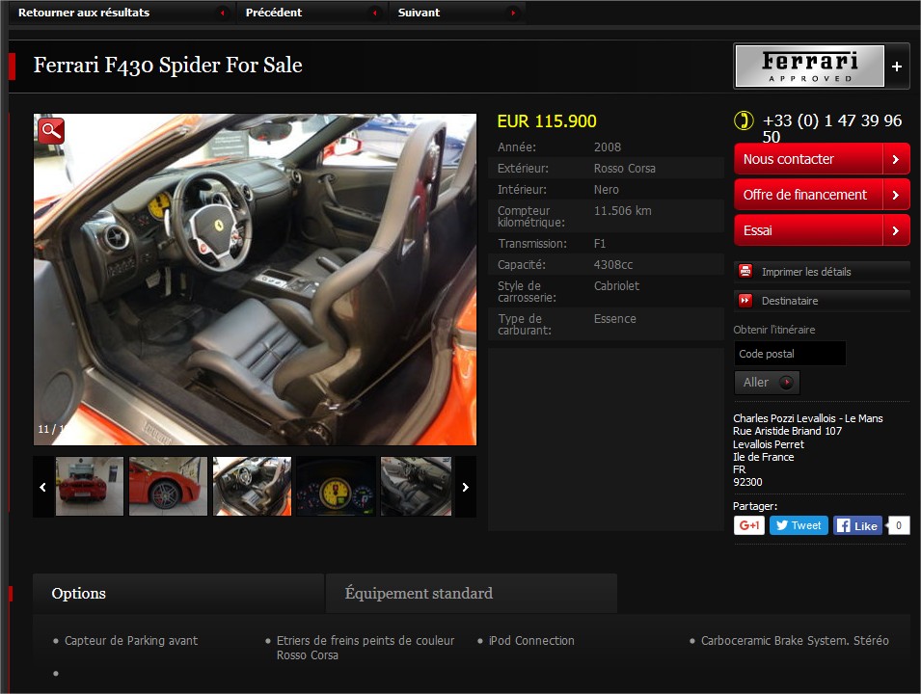Select interior steering wheel thumbnail
Viewport: 921px width, 694px height.
click(x=252, y=487)
